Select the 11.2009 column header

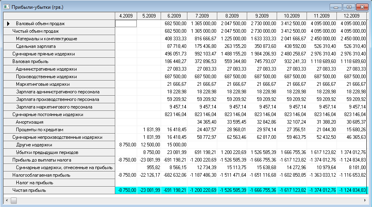(322, 16)
